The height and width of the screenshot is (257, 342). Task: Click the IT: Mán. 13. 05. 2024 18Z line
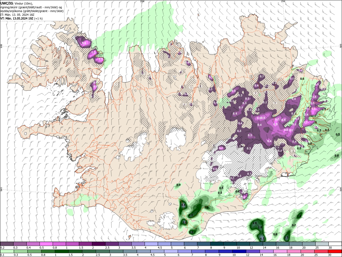pos(17,15)
